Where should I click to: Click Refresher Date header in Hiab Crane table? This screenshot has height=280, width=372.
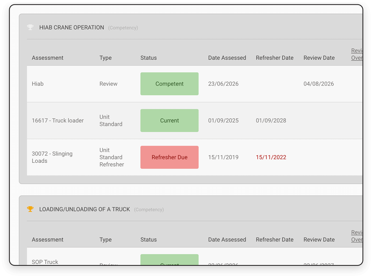(x=275, y=58)
